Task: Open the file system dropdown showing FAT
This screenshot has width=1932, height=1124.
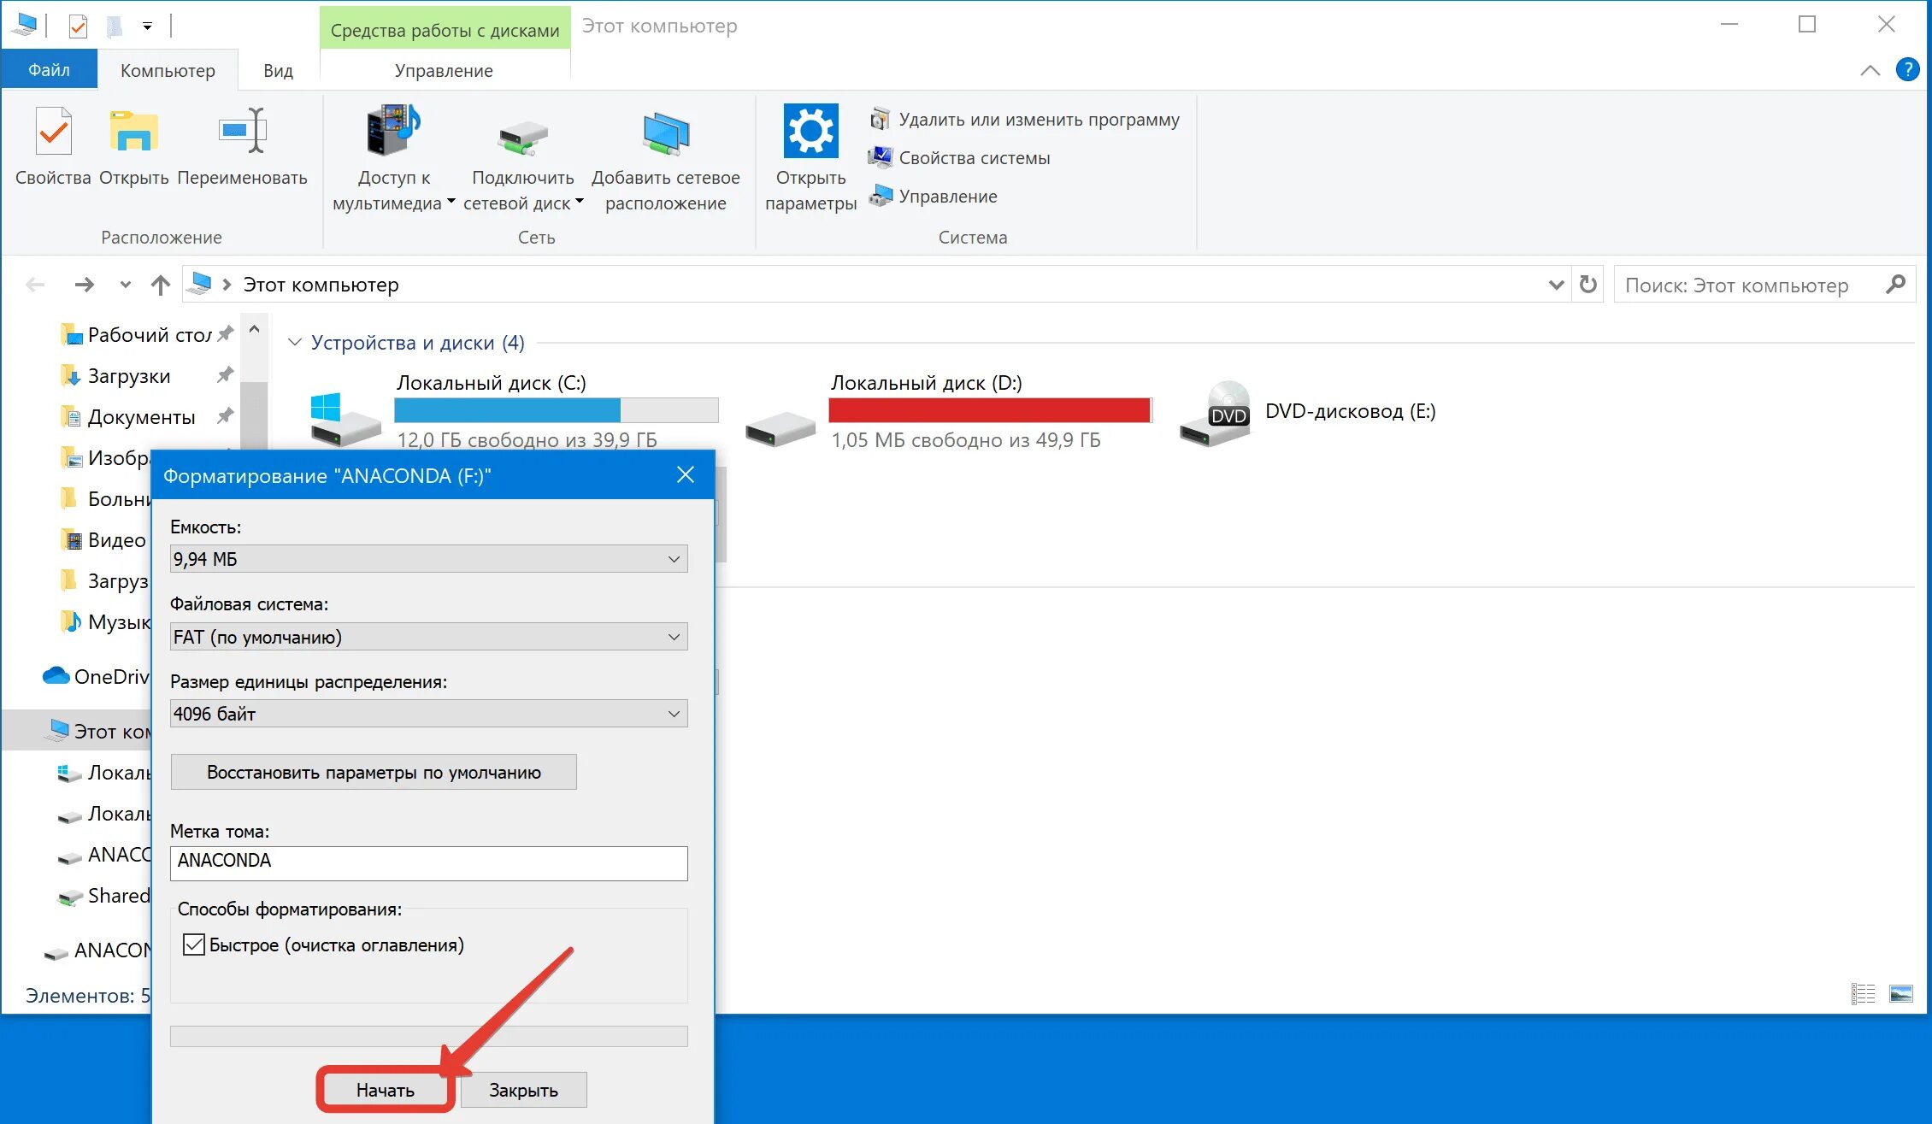Action: point(428,637)
